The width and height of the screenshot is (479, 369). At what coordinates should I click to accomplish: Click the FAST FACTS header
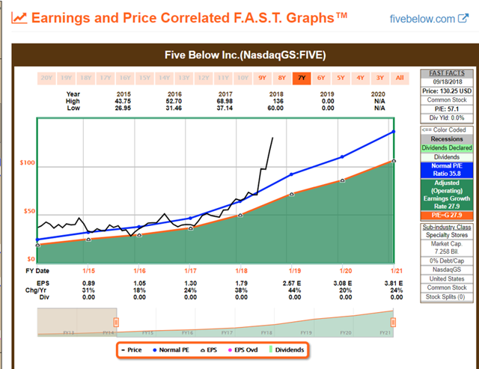447,73
